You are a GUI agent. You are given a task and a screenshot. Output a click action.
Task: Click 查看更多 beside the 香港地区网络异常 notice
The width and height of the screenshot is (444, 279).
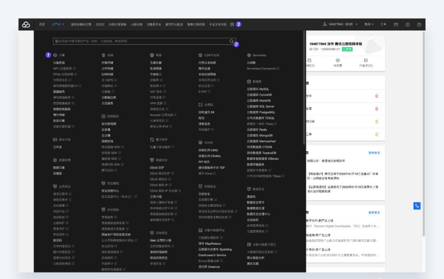pos(374,153)
